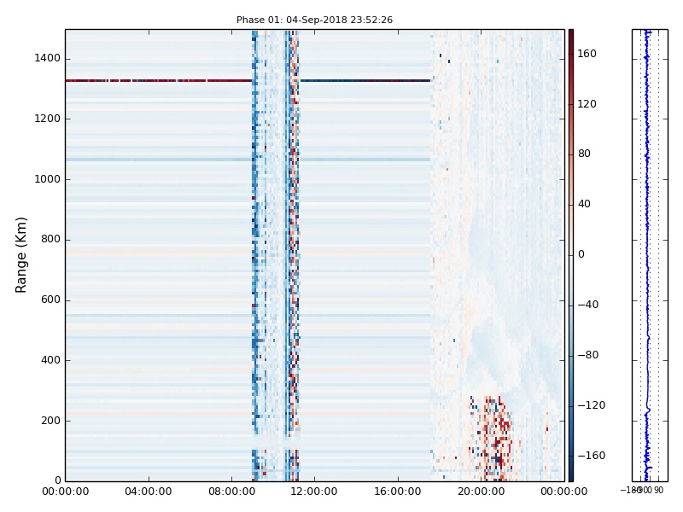Click the colorbar label '160'
Screen dimensions: 683x512
[587, 54]
